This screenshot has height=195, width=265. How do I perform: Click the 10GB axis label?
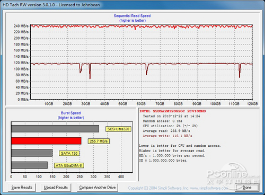[x=49, y=104]
